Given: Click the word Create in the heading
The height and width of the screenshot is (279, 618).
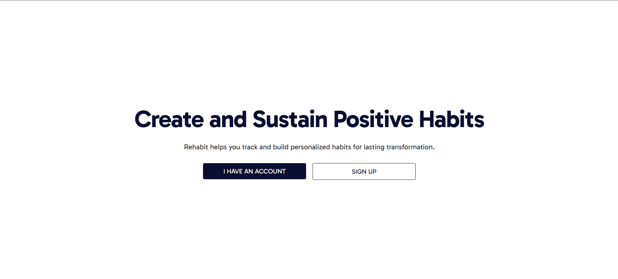Looking at the screenshot, I should (169, 119).
